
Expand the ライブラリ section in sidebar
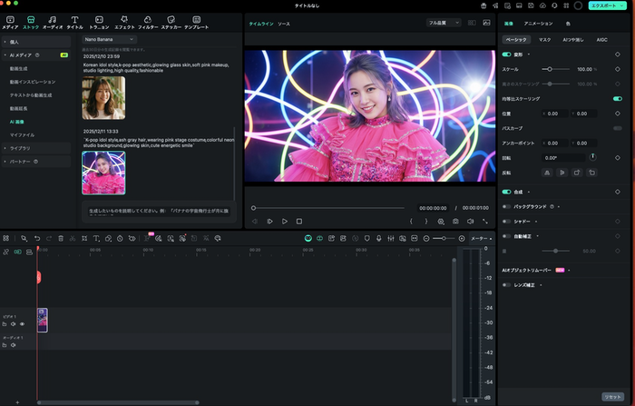pos(20,147)
